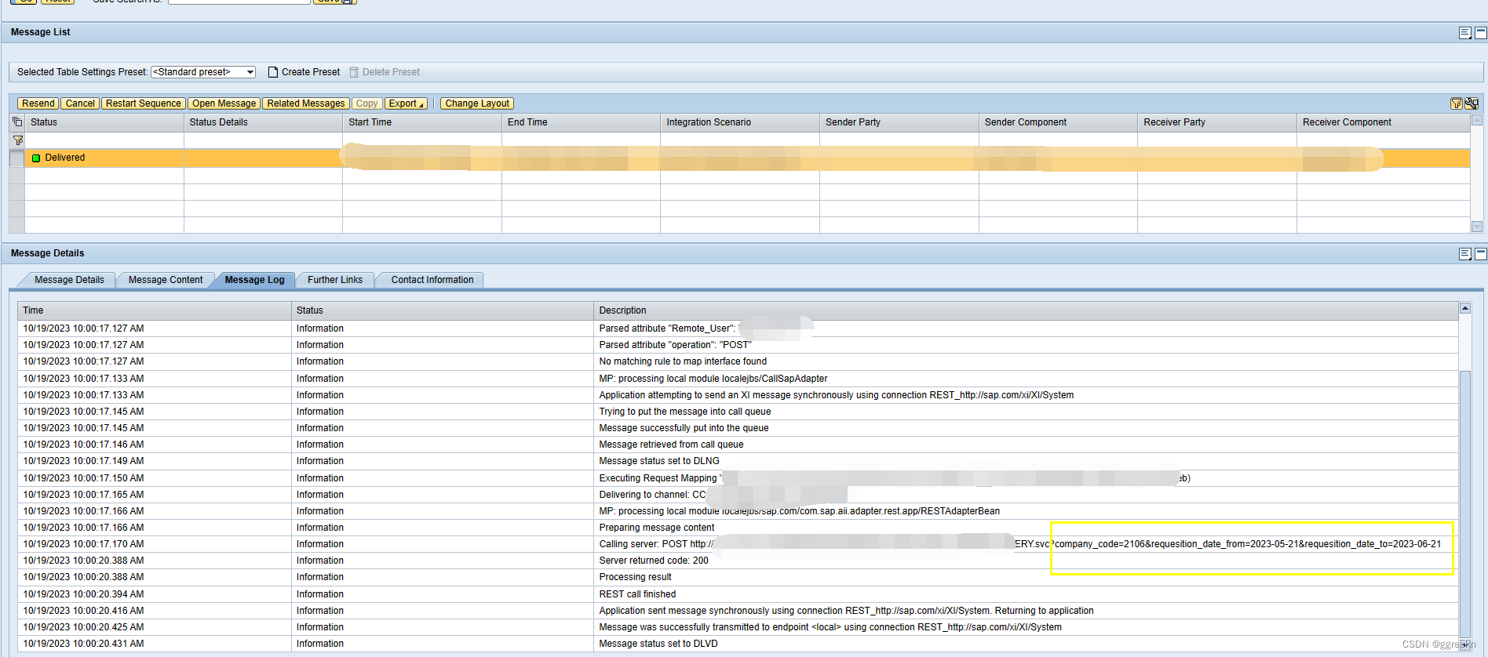Switch to the Message Details tab
The height and width of the screenshot is (657, 1488).
pos(69,280)
